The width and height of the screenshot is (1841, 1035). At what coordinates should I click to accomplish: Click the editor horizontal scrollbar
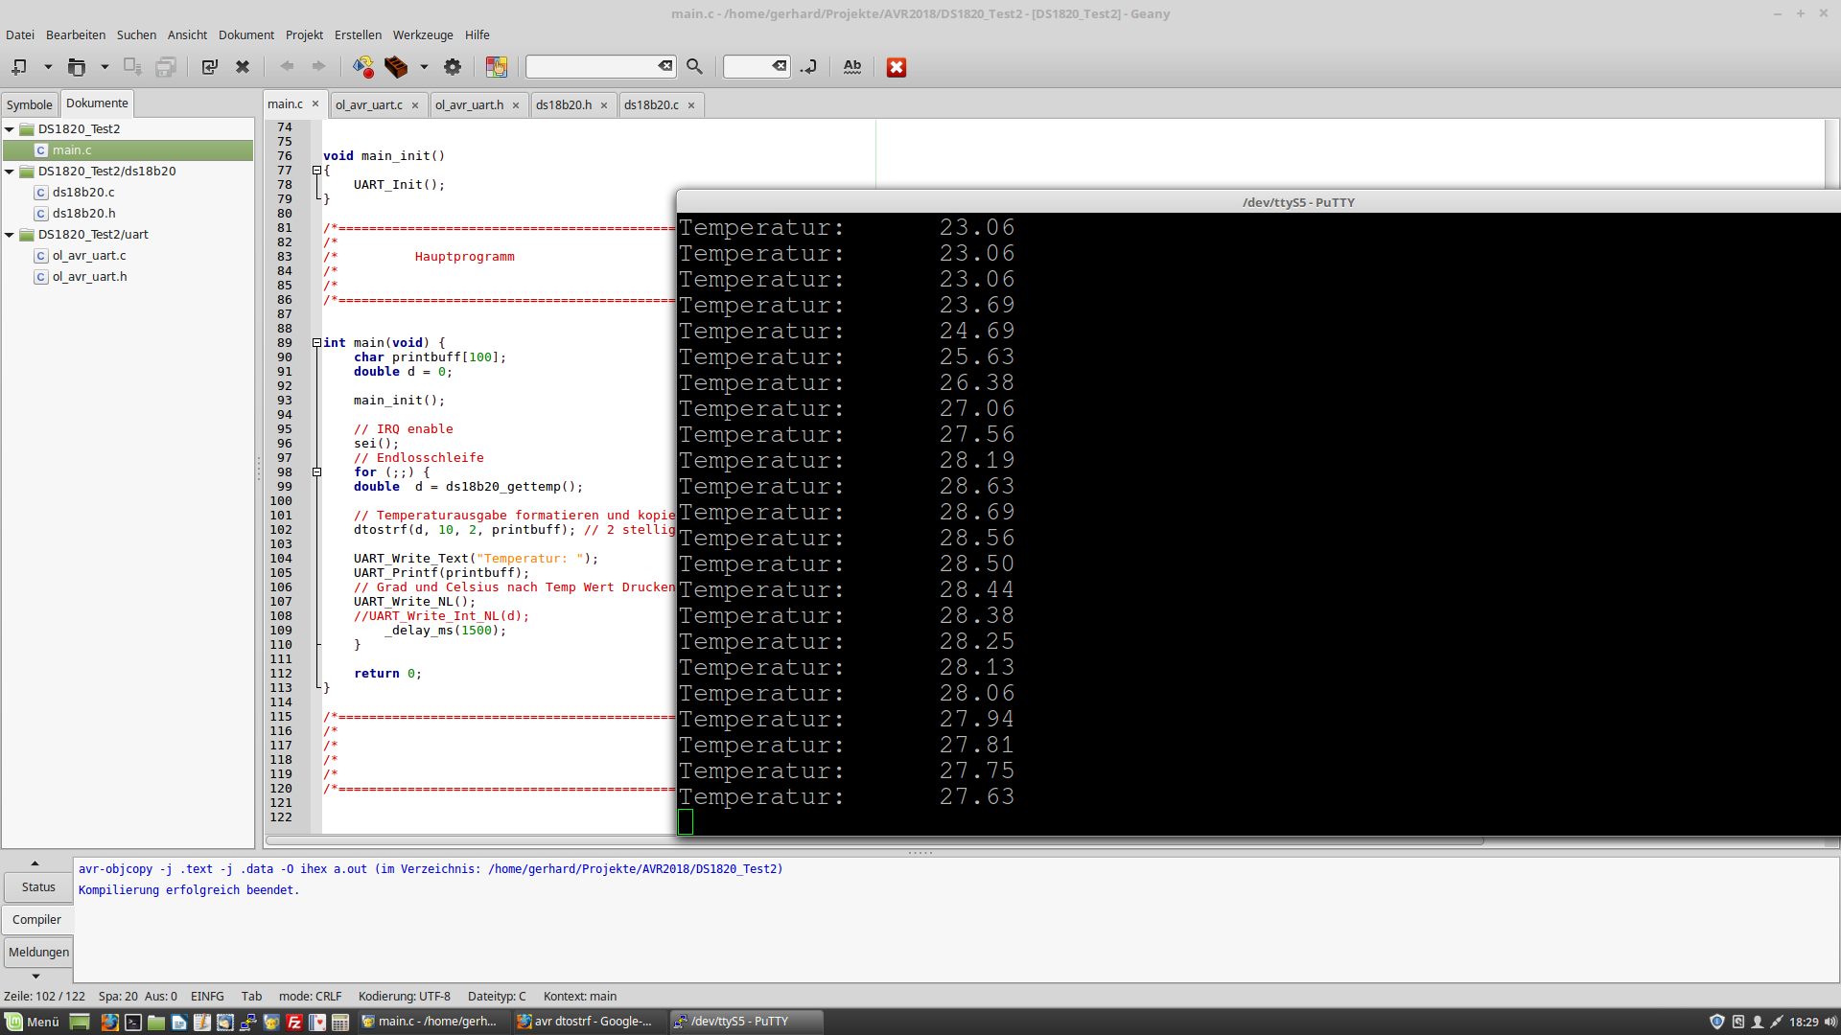pos(875,841)
